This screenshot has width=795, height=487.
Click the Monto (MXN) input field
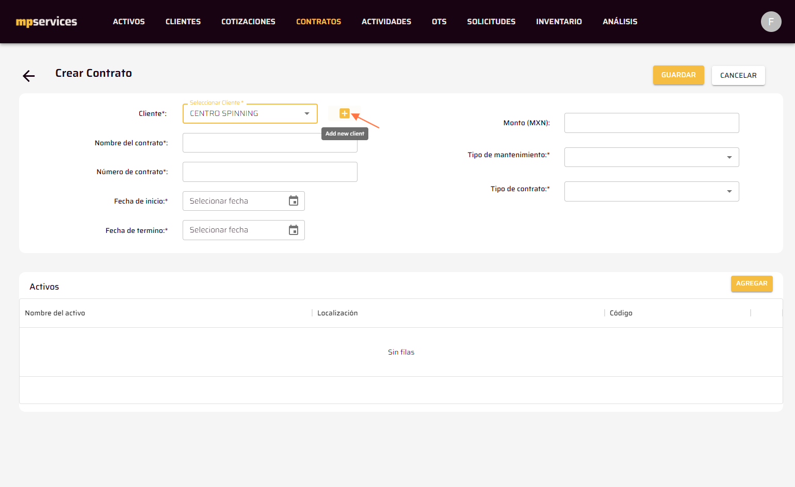coord(651,123)
